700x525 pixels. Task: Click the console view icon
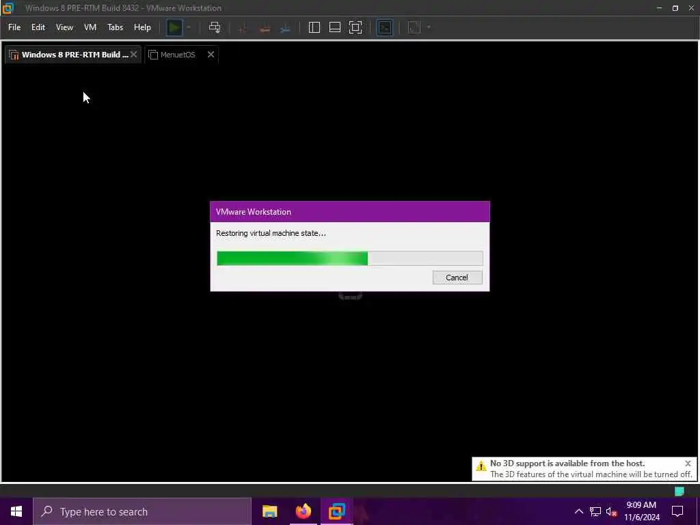(384, 27)
